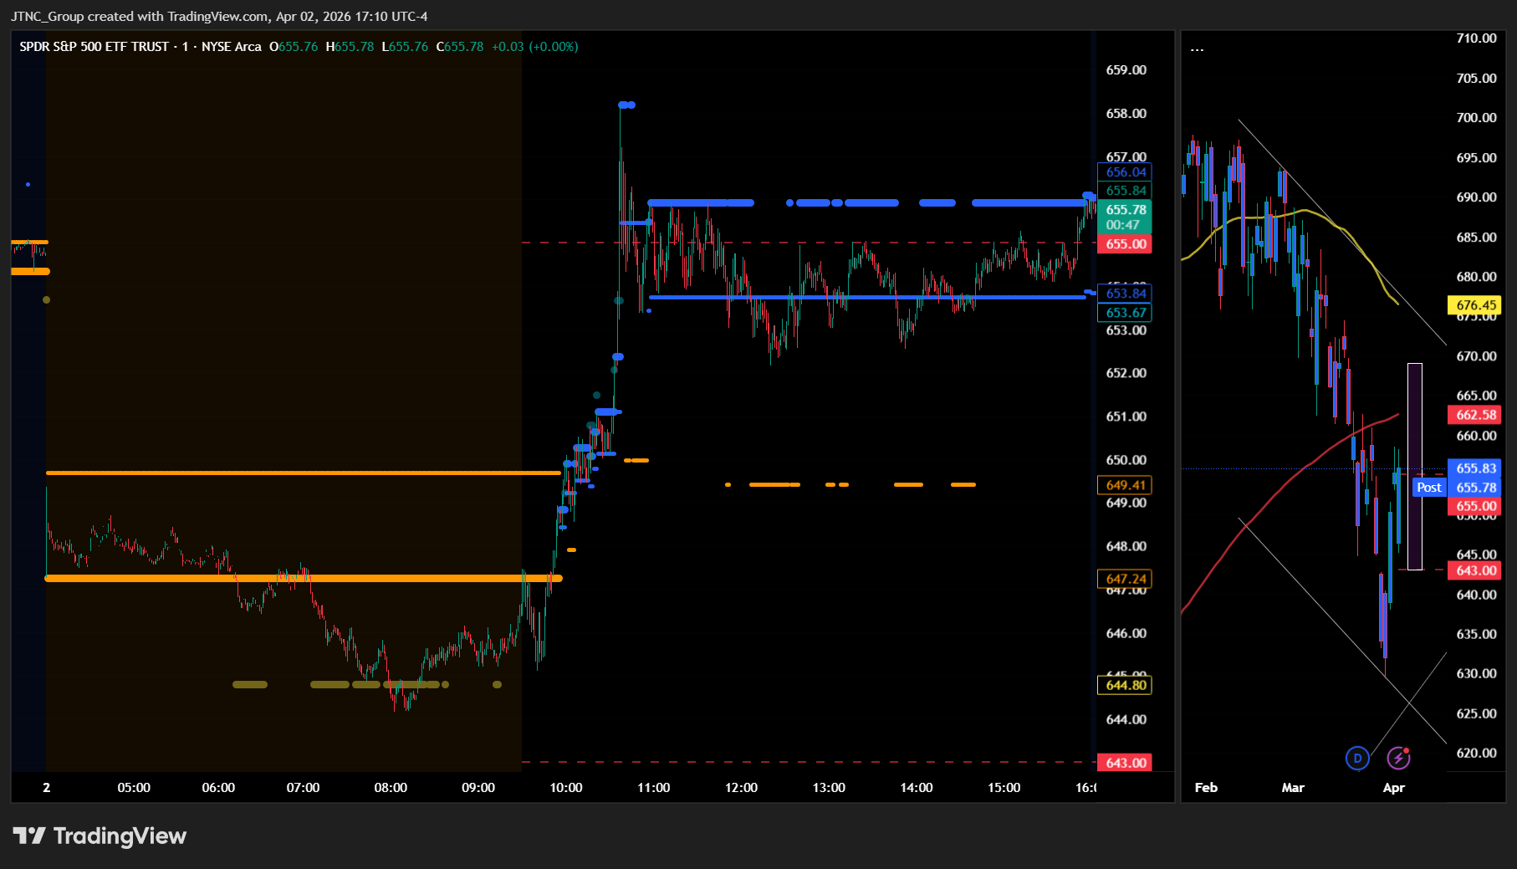The width and height of the screenshot is (1517, 869).
Task: Click the '+0.03 (+0.00%)' change value
Action: click(x=534, y=47)
